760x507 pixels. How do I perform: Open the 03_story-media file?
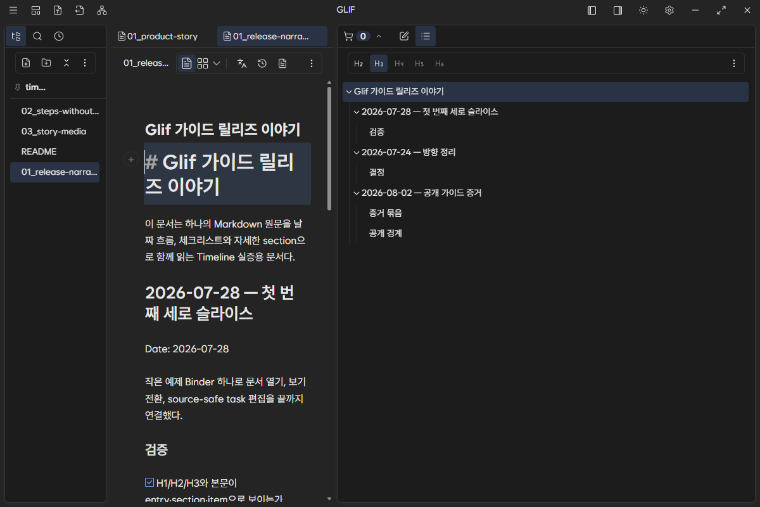click(x=55, y=131)
